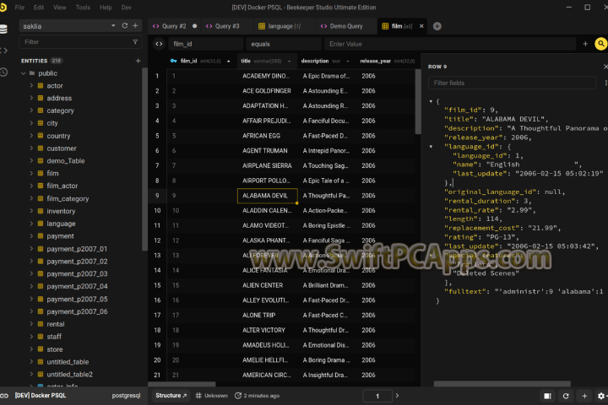The width and height of the screenshot is (608, 405).
Task: Open the Tools menu
Action: [x=83, y=8]
